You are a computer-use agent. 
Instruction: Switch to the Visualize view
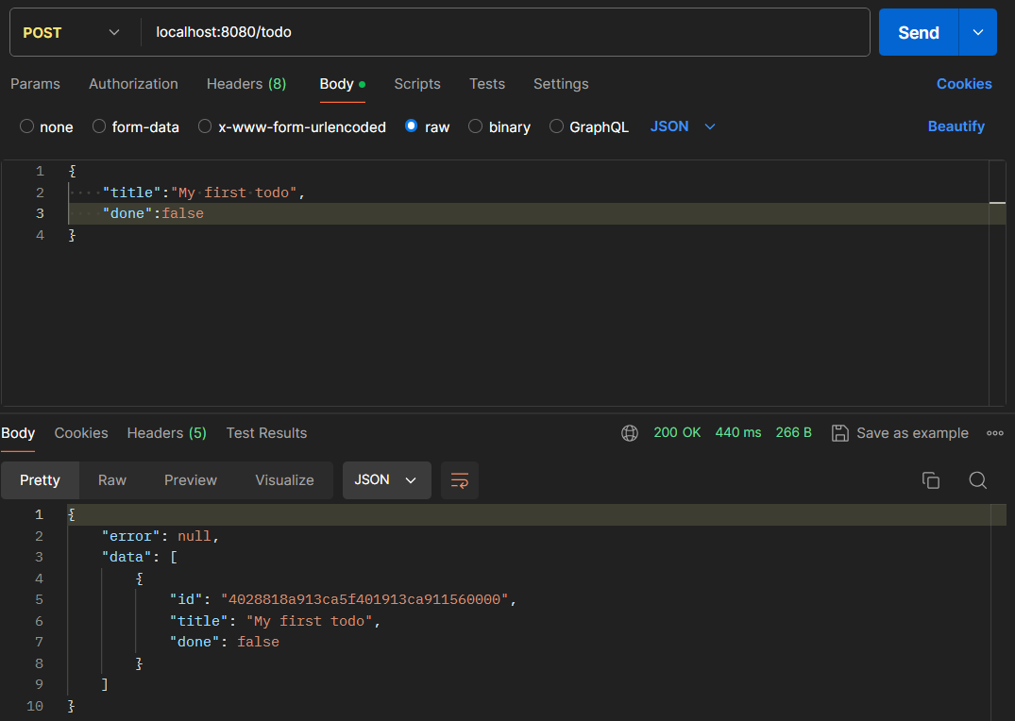pyautogui.click(x=284, y=480)
